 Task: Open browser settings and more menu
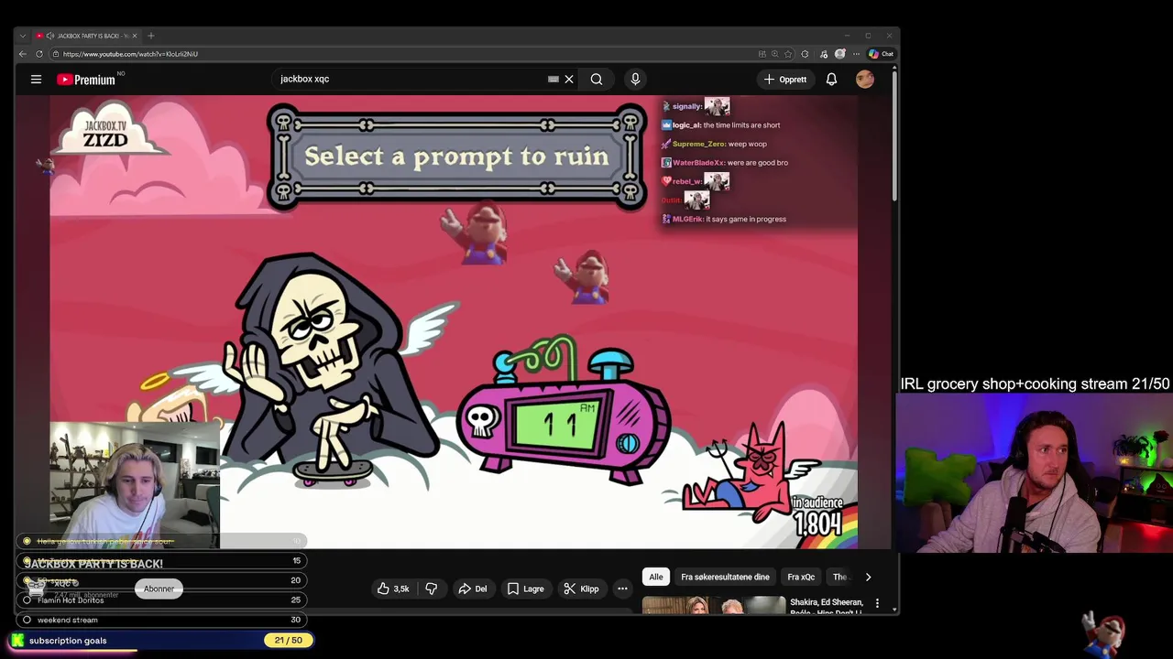(x=856, y=54)
